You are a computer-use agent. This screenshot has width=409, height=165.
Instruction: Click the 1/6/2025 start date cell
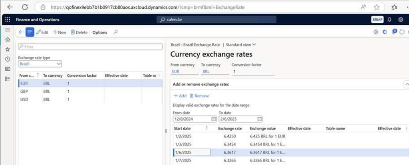(192, 153)
